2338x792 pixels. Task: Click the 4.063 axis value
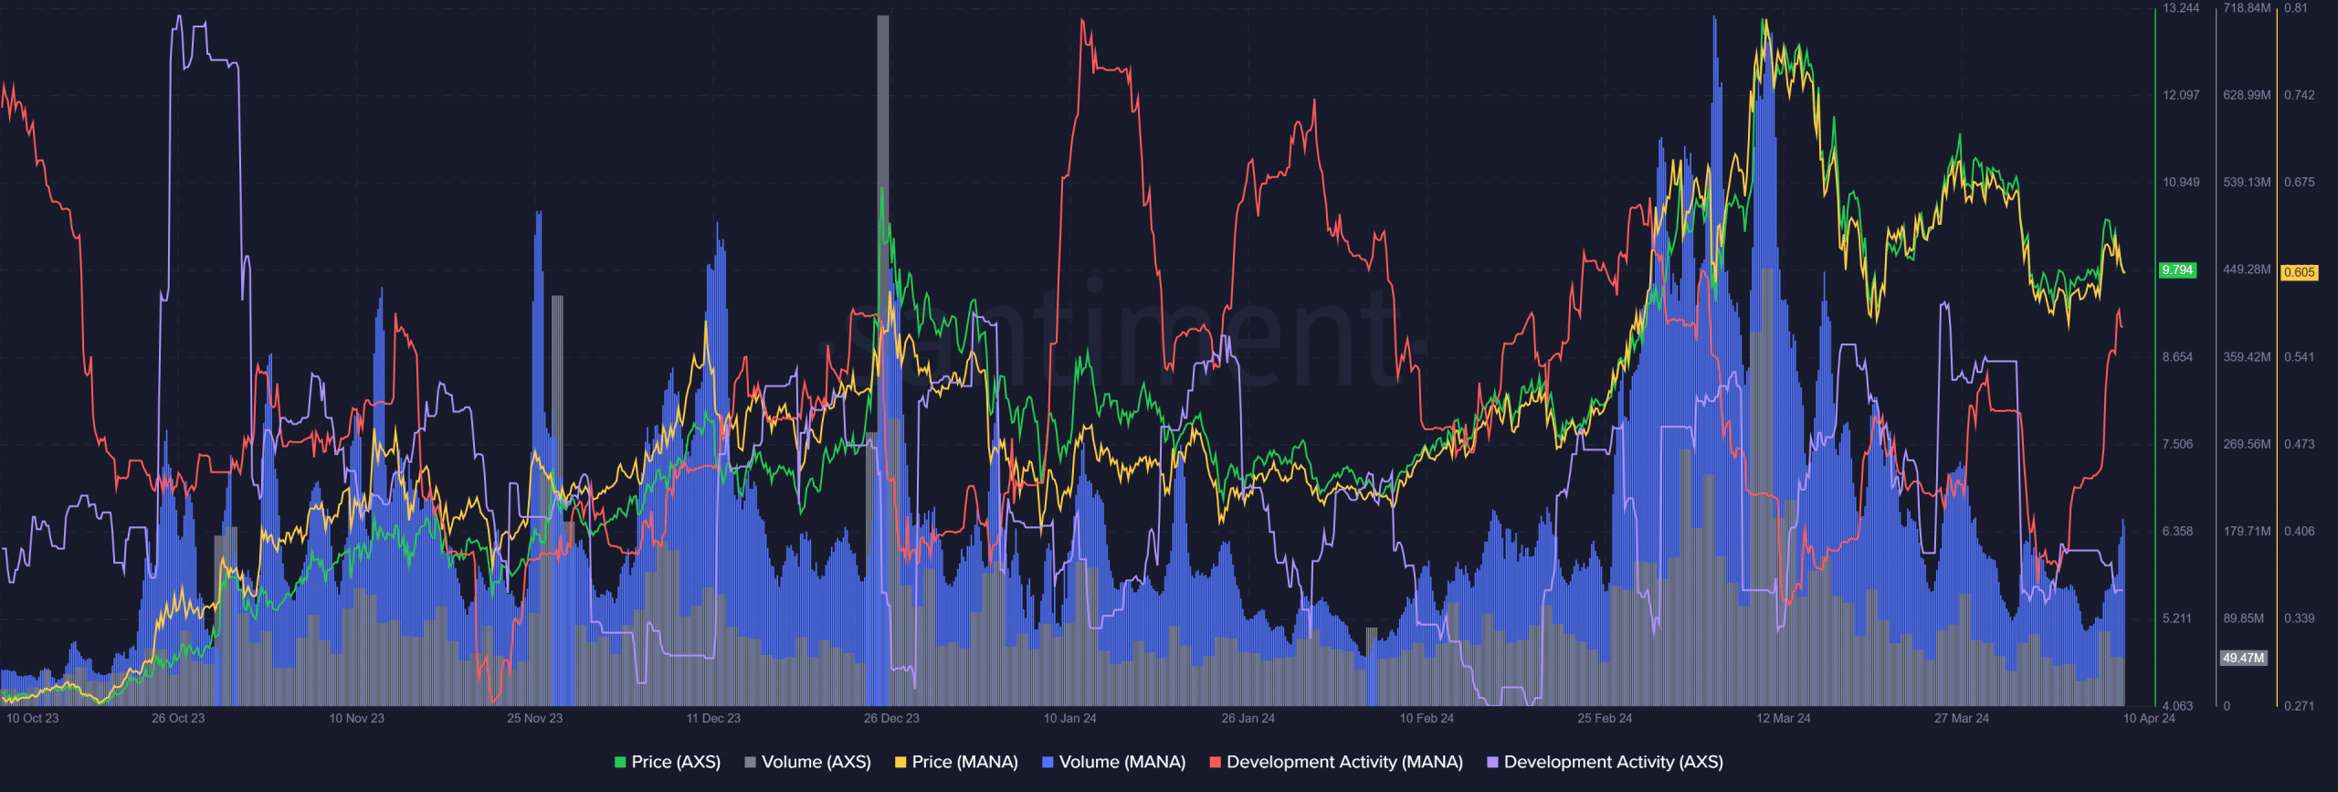(x=2177, y=706)
